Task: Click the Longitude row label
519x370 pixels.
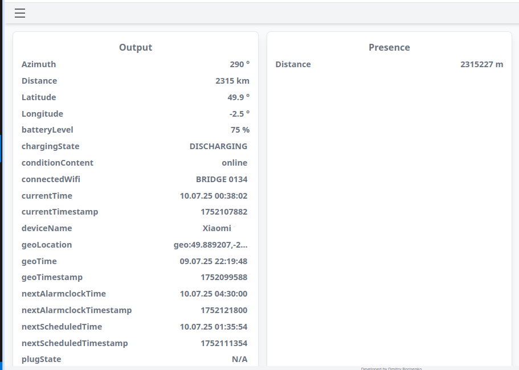Action: point(42,114)
